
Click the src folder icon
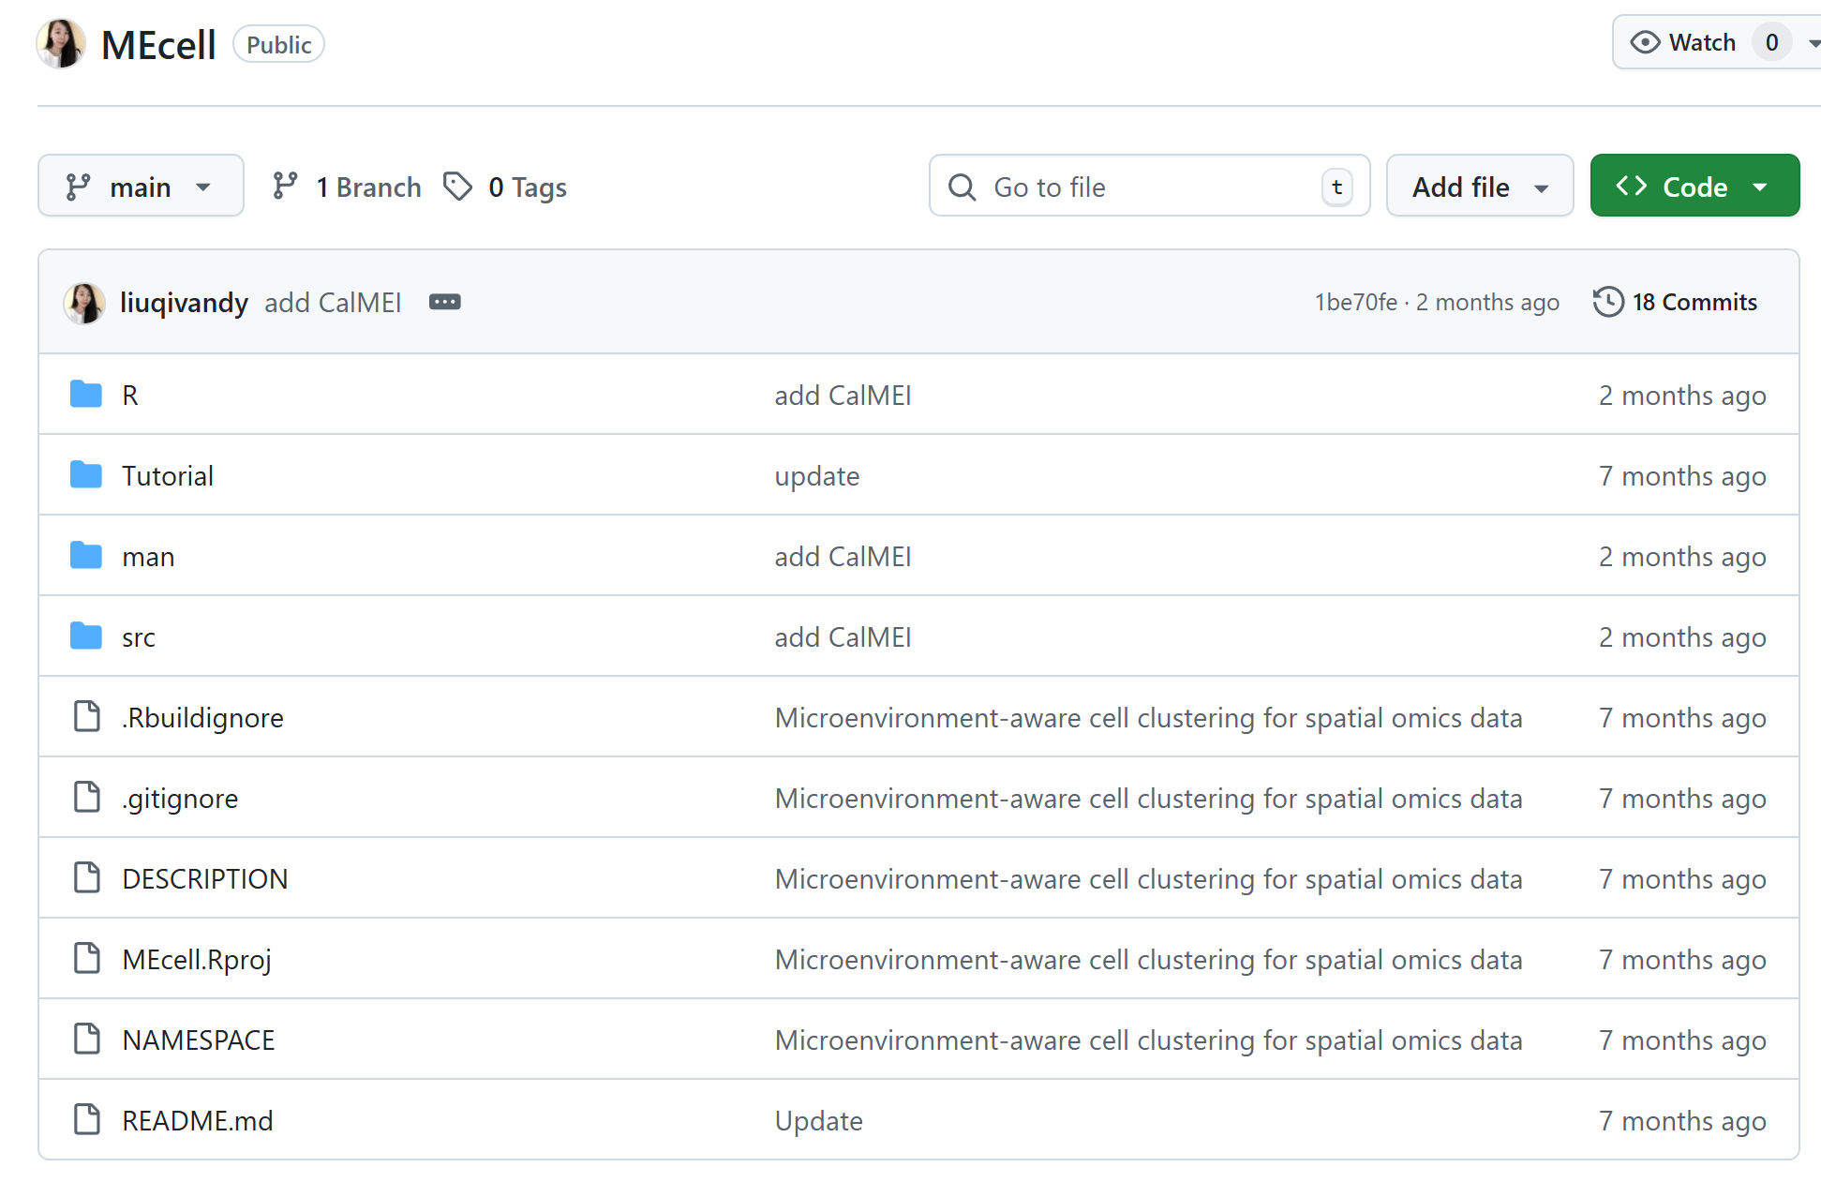coord(86,636)
